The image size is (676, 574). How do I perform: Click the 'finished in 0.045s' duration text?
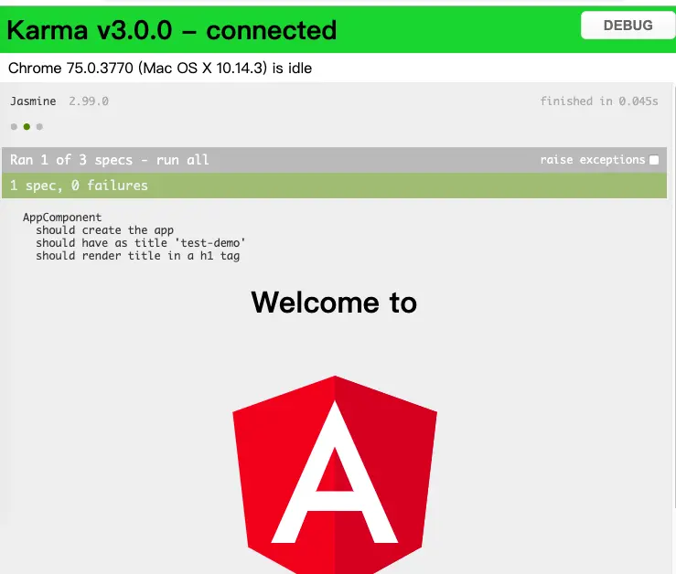[599, 101]
